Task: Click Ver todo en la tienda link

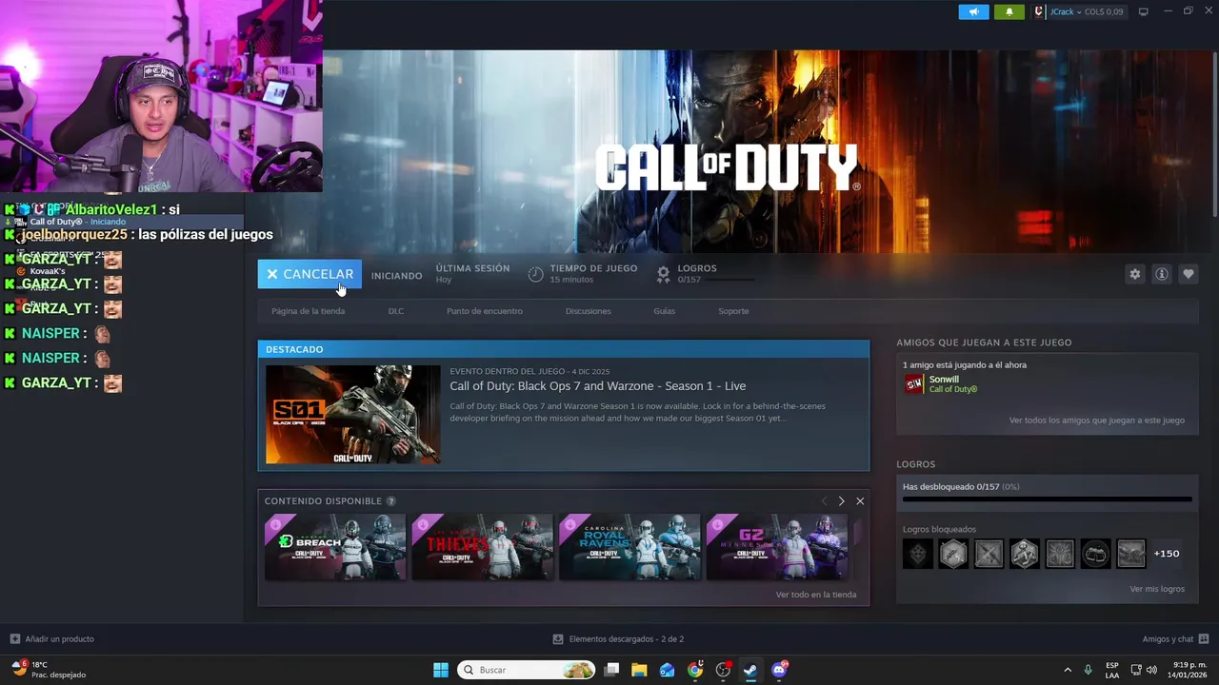Action: (816, 595)
